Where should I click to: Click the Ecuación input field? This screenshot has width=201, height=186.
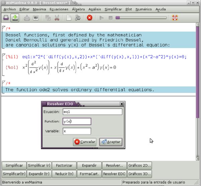92,112
